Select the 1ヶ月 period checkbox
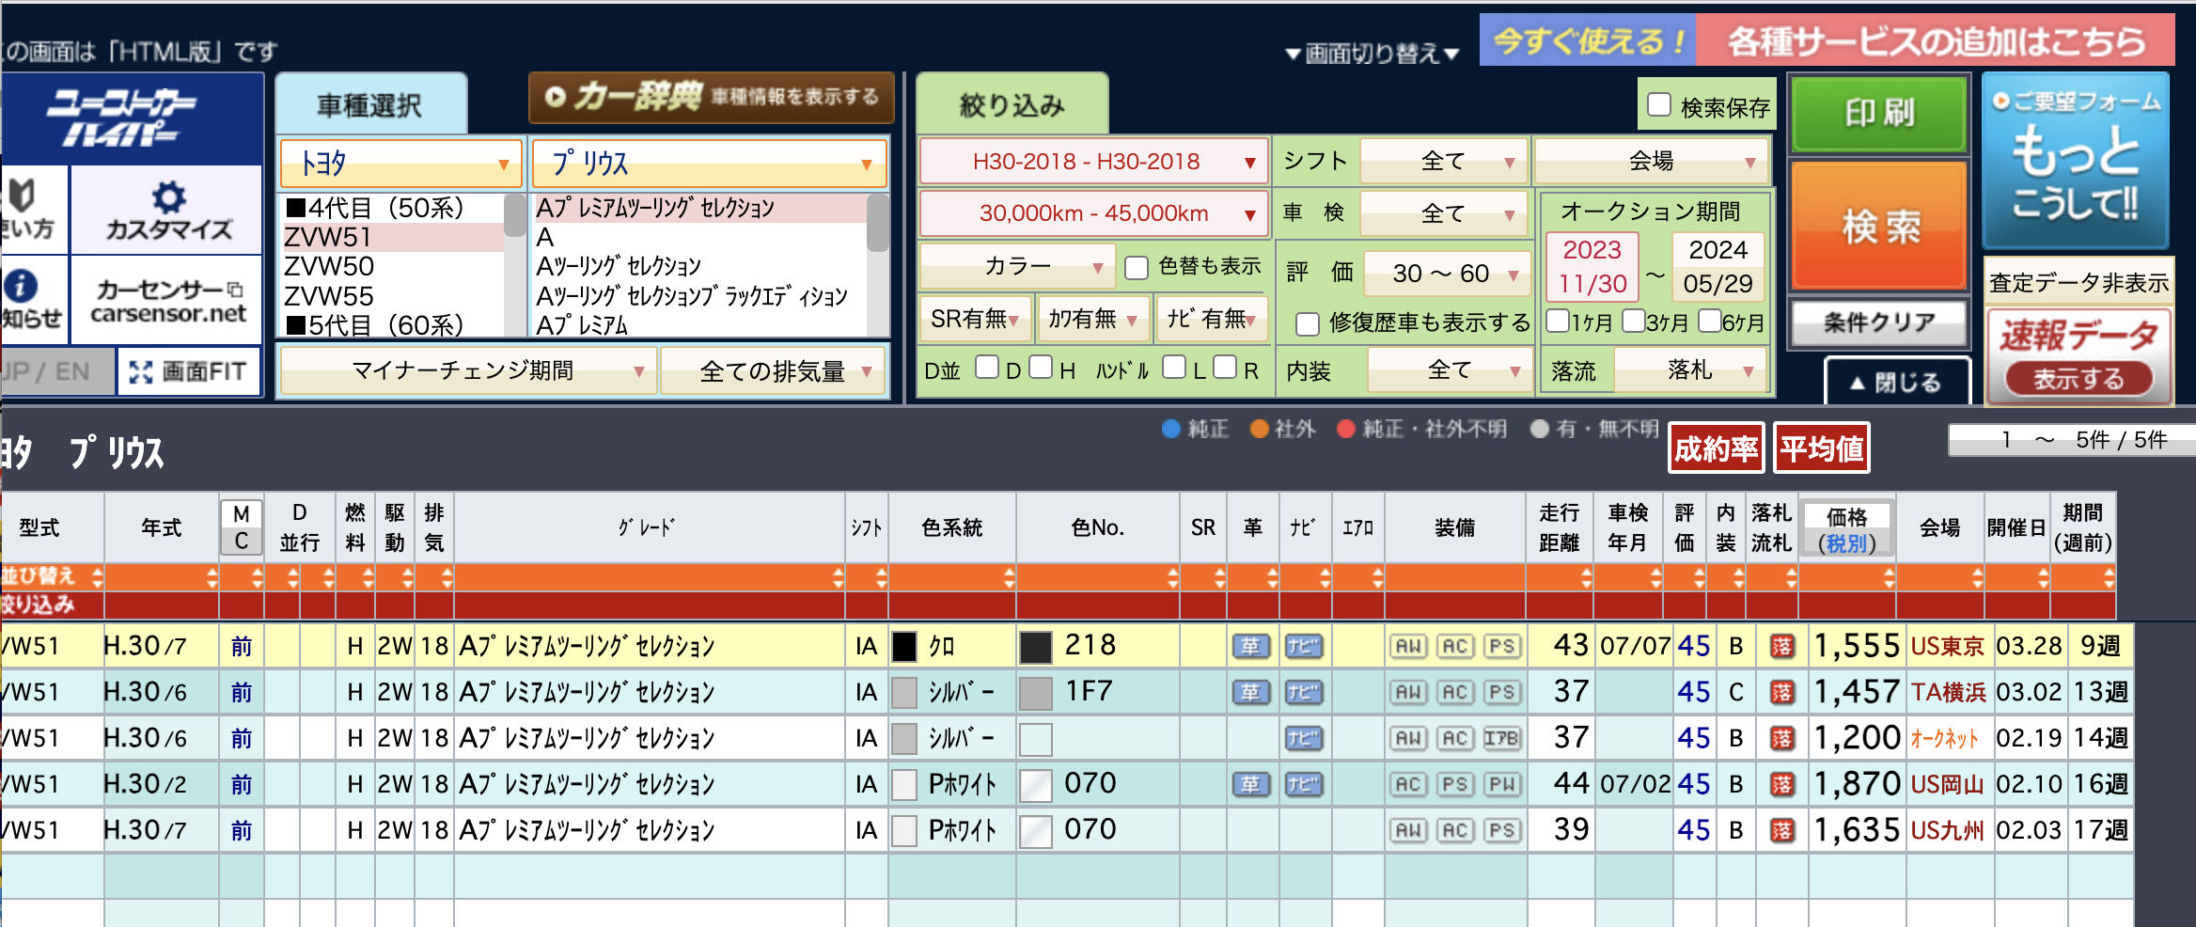 [1558, 321]
